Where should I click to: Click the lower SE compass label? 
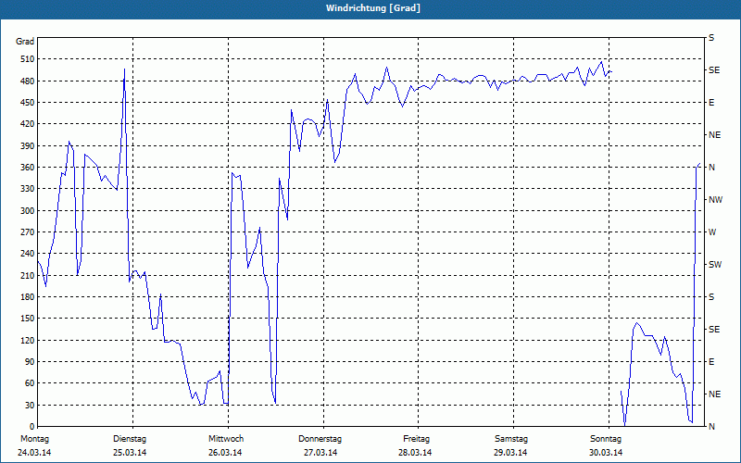(714, 330)
